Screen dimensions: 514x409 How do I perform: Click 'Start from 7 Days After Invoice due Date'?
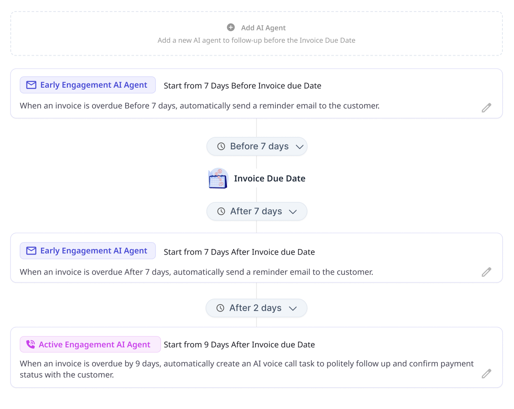point(239,252)
